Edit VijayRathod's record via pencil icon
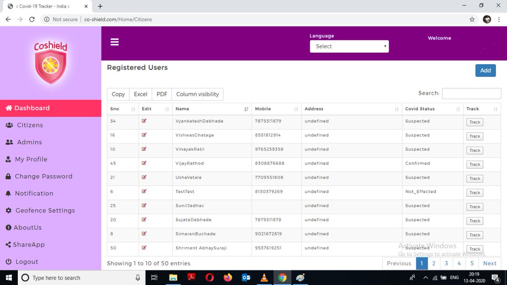The height and width of the screenshot is (285, 507). click(144, 163)
